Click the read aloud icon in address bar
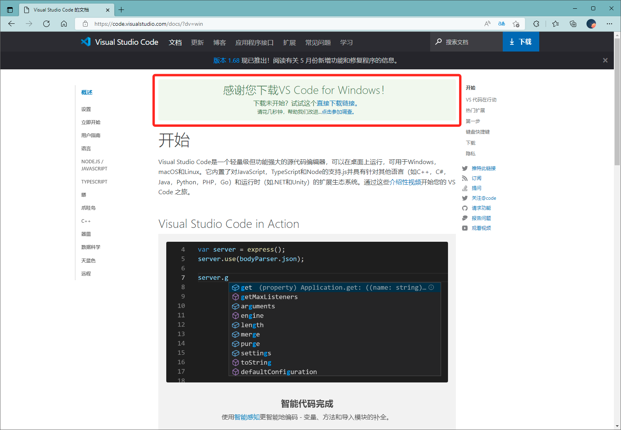 click(487, 24)
